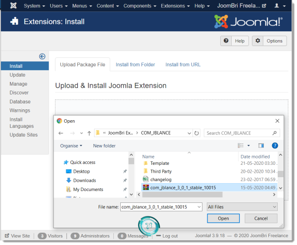The width and height of the screenshot is (297, 245).
Task: Click the Log out link in footer
Action: coord(170,236)
